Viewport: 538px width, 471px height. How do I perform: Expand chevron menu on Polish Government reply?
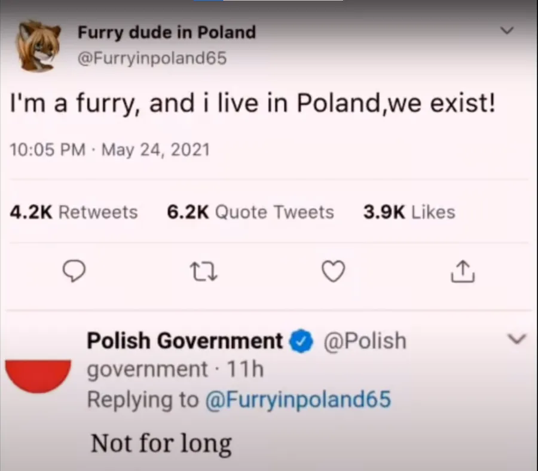coord(516,339)
